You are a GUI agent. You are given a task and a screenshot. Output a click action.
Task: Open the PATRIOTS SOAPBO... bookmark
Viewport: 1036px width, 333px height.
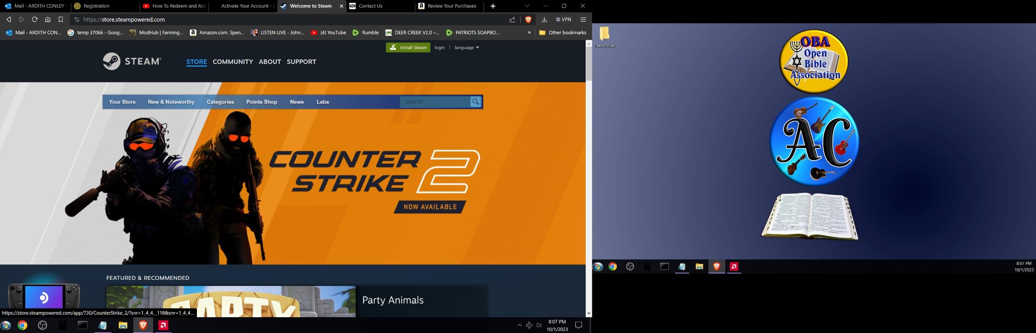click(473, 32)
